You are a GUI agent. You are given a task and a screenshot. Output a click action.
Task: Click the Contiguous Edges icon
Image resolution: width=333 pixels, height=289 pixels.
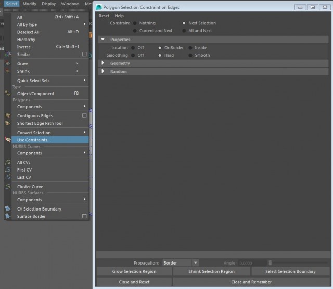point(8,116)
